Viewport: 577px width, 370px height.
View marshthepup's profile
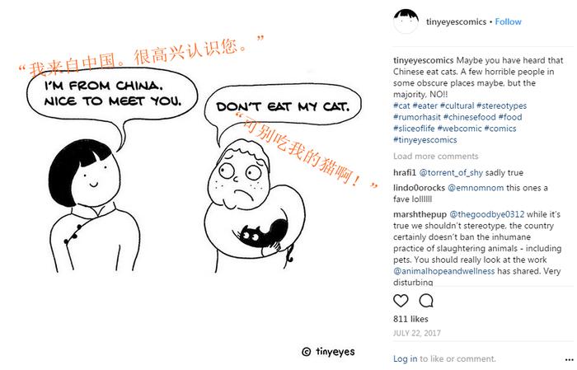(x=420, y=214)
